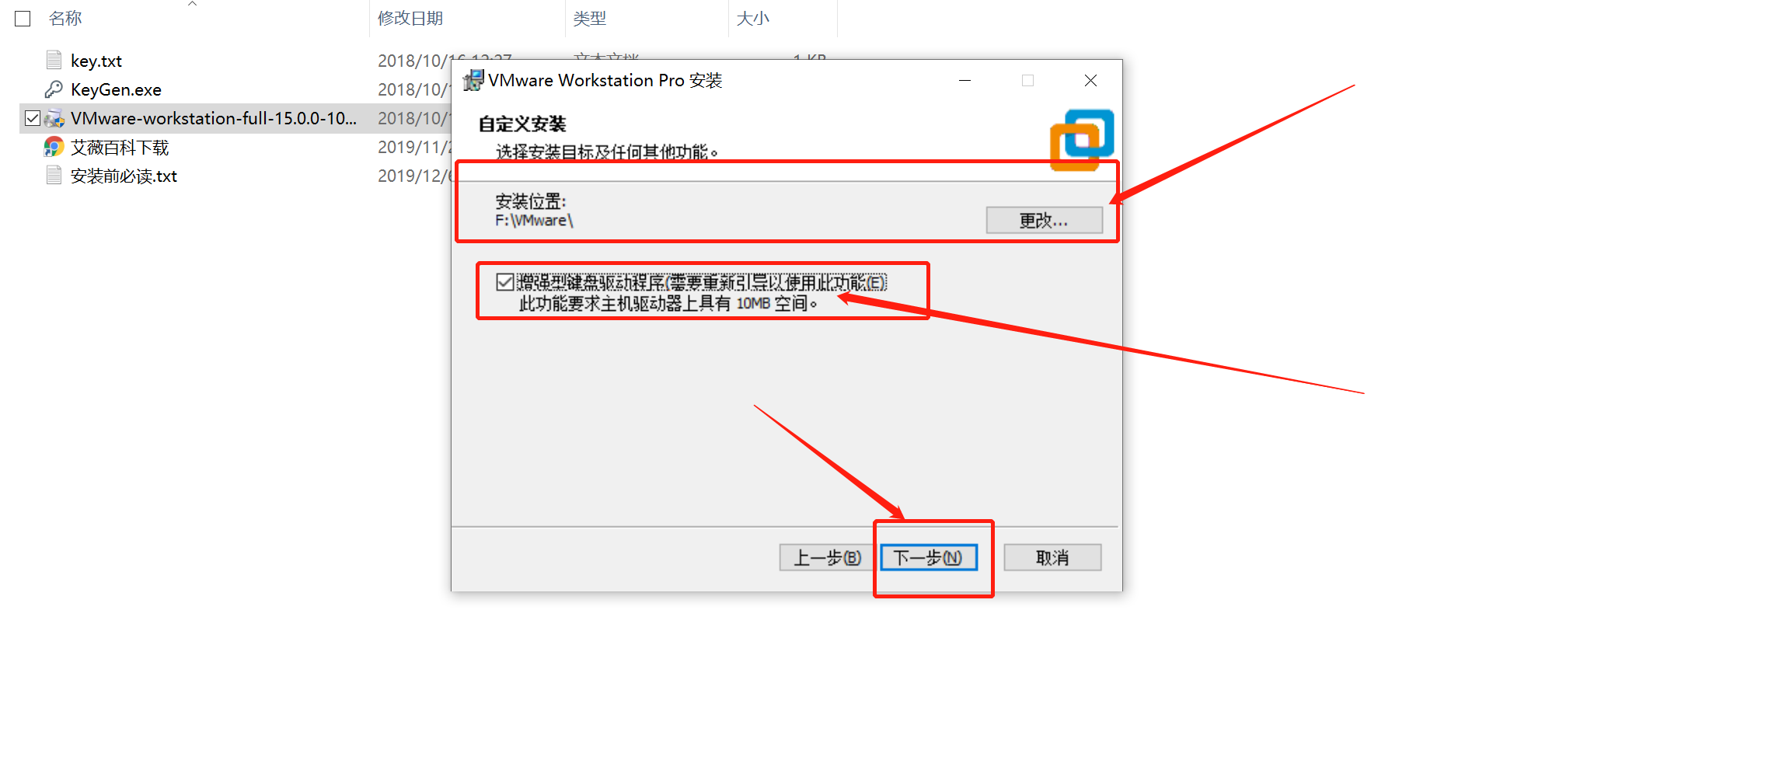Click the installer icon in the dialog title bar

(x=472, y=79)
